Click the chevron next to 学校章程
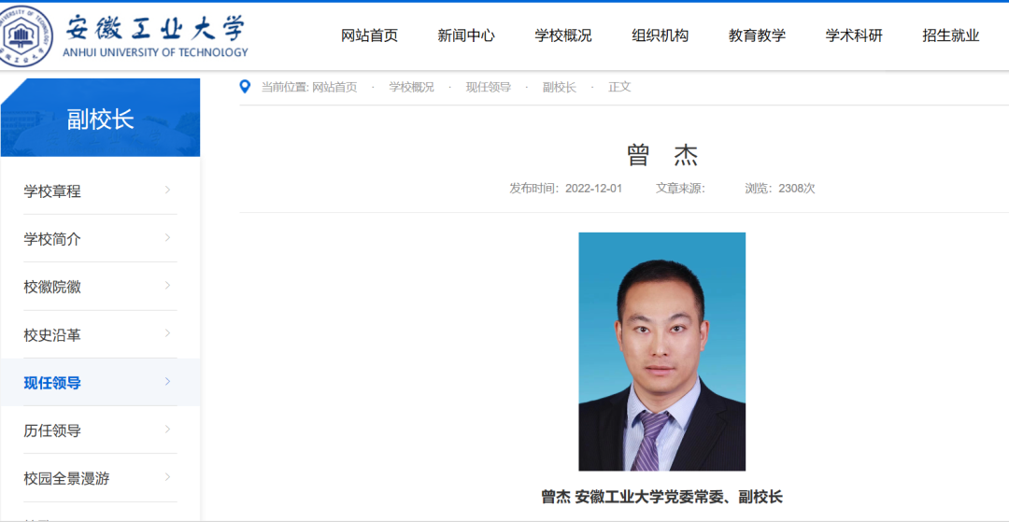 (167, 190)
